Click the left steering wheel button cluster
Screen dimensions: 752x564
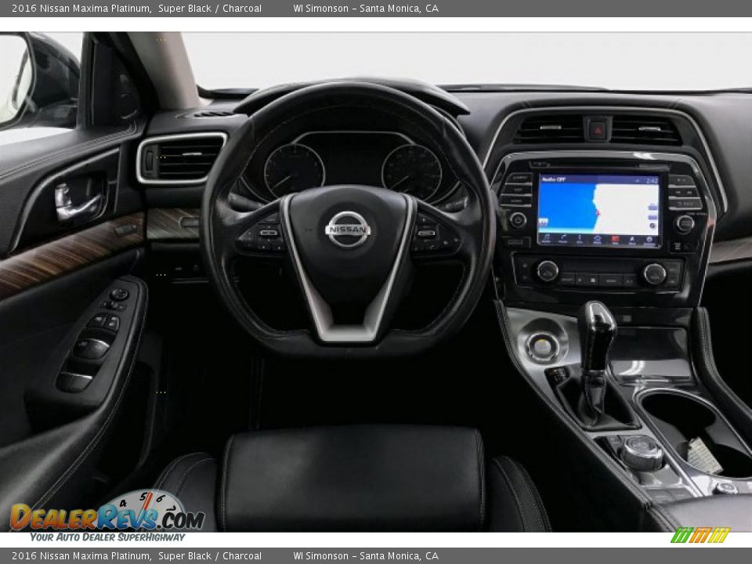(x=263, y=233)
